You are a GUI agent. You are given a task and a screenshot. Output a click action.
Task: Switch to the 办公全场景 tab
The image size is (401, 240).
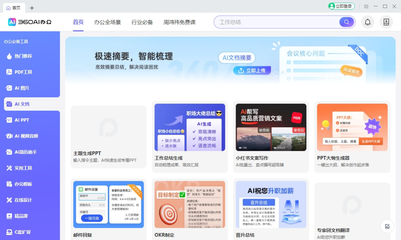pyautogui.click(x=108, y=22)
